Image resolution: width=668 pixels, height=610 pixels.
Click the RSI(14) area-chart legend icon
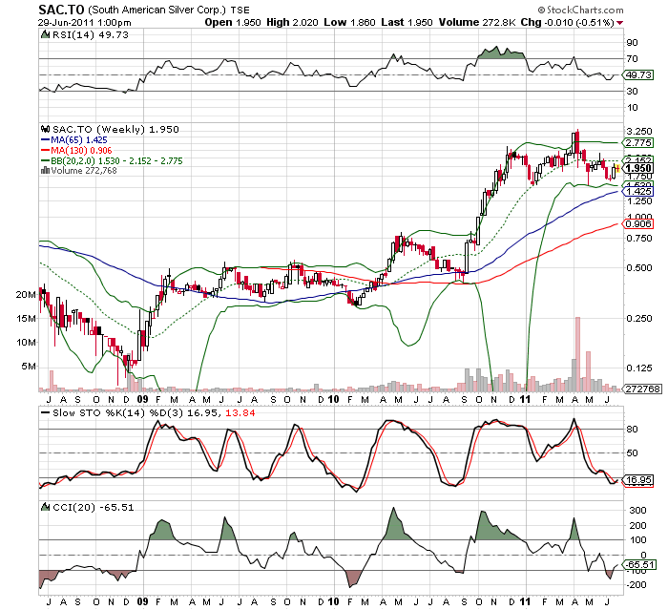click(x=45, y=34)
